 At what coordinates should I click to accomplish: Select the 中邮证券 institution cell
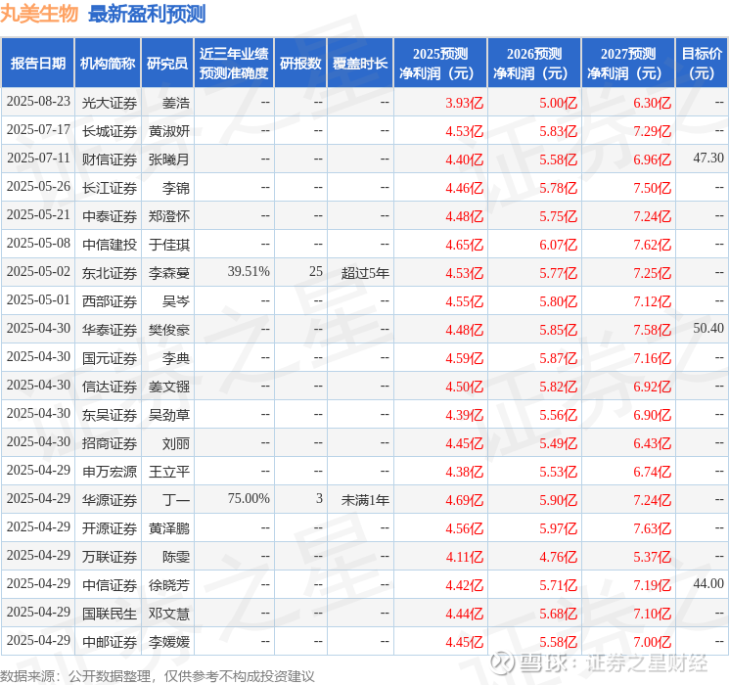point(110,642)
